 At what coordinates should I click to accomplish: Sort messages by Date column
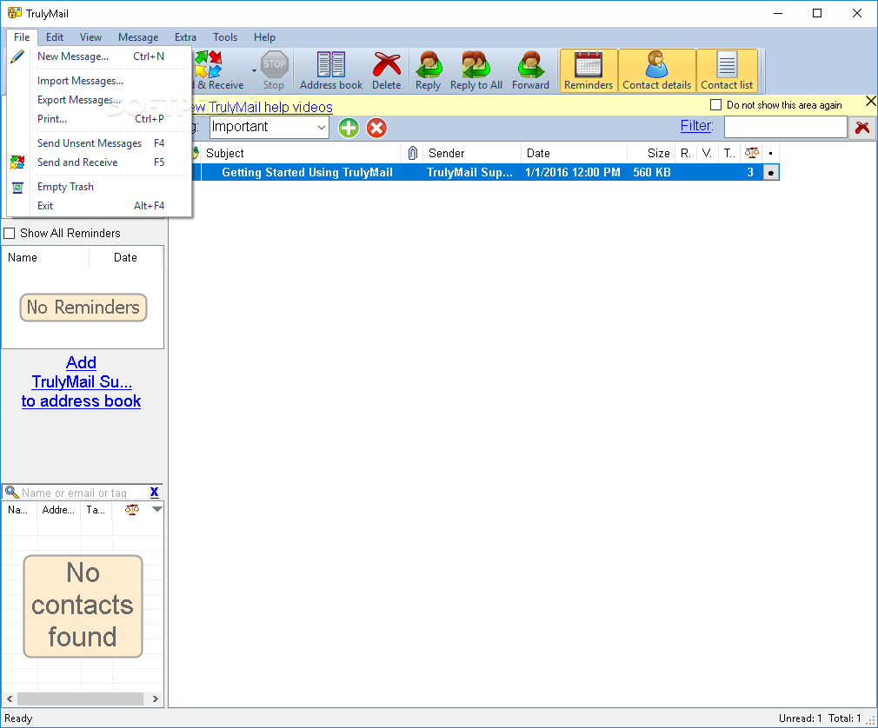[574, 153]
